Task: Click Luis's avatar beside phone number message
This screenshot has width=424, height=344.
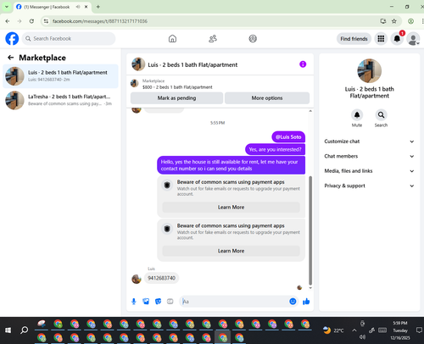Action: point(137,279)
